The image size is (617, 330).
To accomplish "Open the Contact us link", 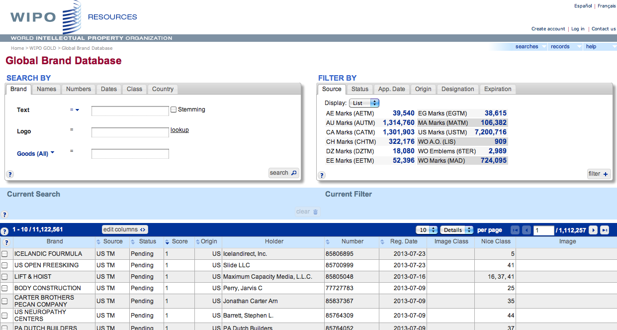I will [x=604, y=29].
